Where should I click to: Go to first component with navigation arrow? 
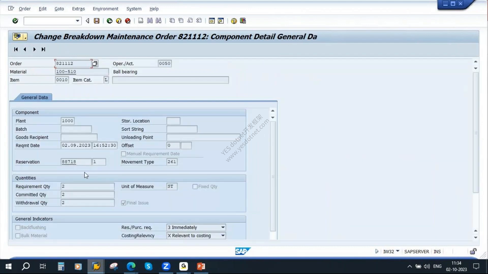tap(16, 49)
